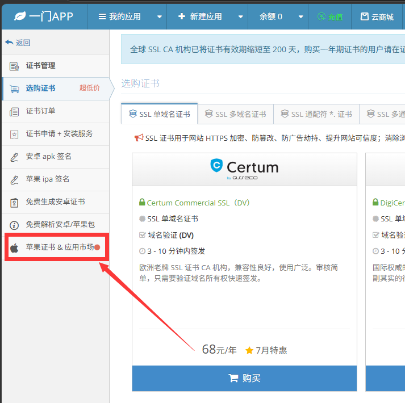Open 证书管理 in the sidebar
405x403 pixels.
pyautogui.click(x=56, y=66)
